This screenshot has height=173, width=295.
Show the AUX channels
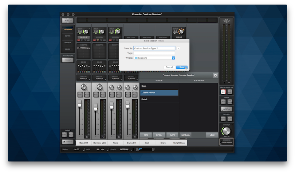pos(223,101)
